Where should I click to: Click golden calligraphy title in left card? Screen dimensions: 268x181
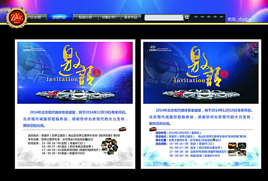click(76, 65)
